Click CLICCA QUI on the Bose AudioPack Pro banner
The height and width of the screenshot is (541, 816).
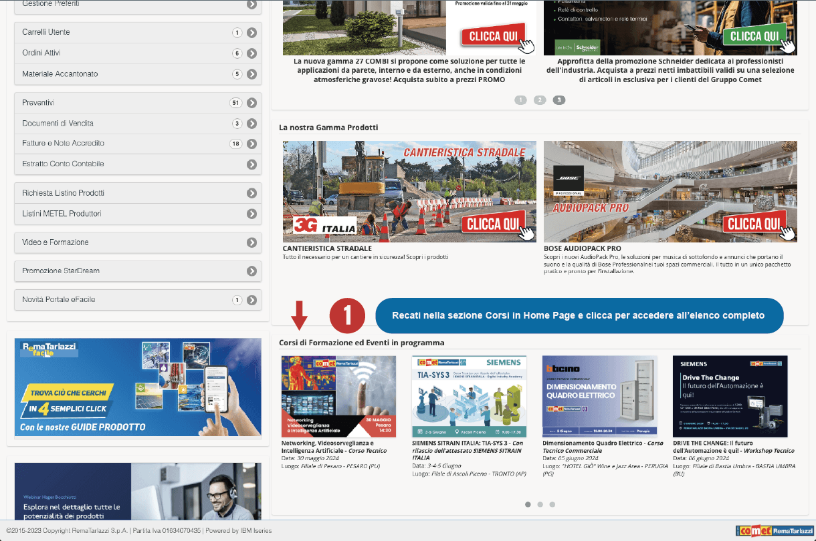tap(754, 224)
